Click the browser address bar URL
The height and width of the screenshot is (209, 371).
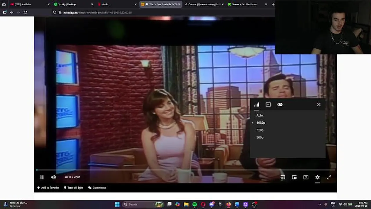(98, 13)
